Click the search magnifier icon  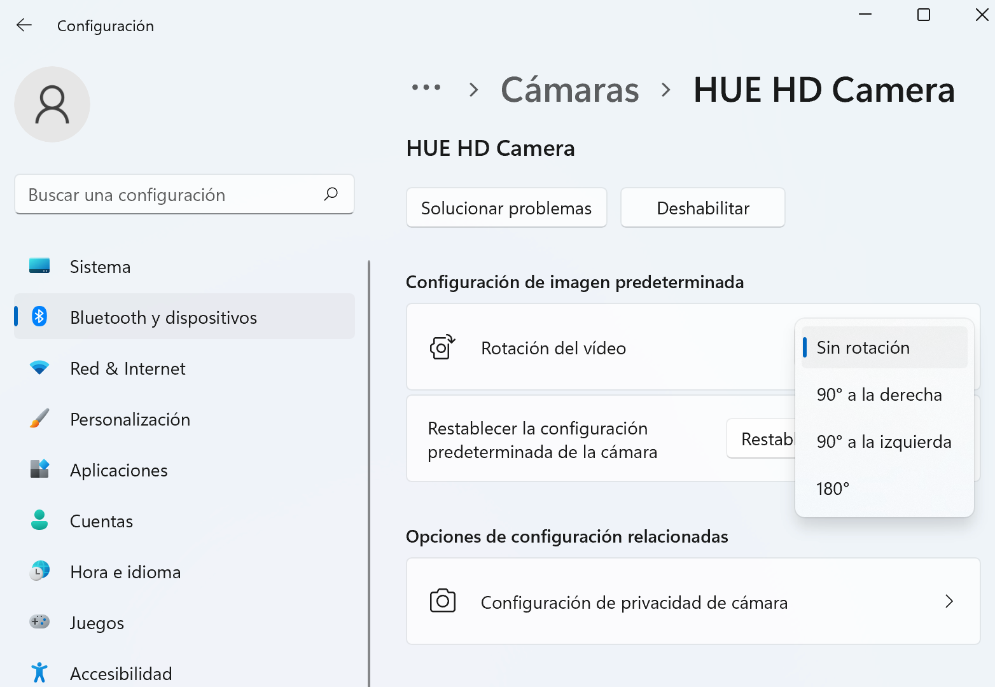click(x=331, y=194)
